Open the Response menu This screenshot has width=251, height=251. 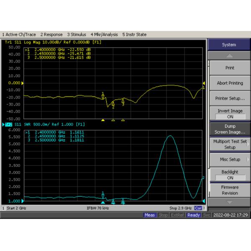(51, 34)
